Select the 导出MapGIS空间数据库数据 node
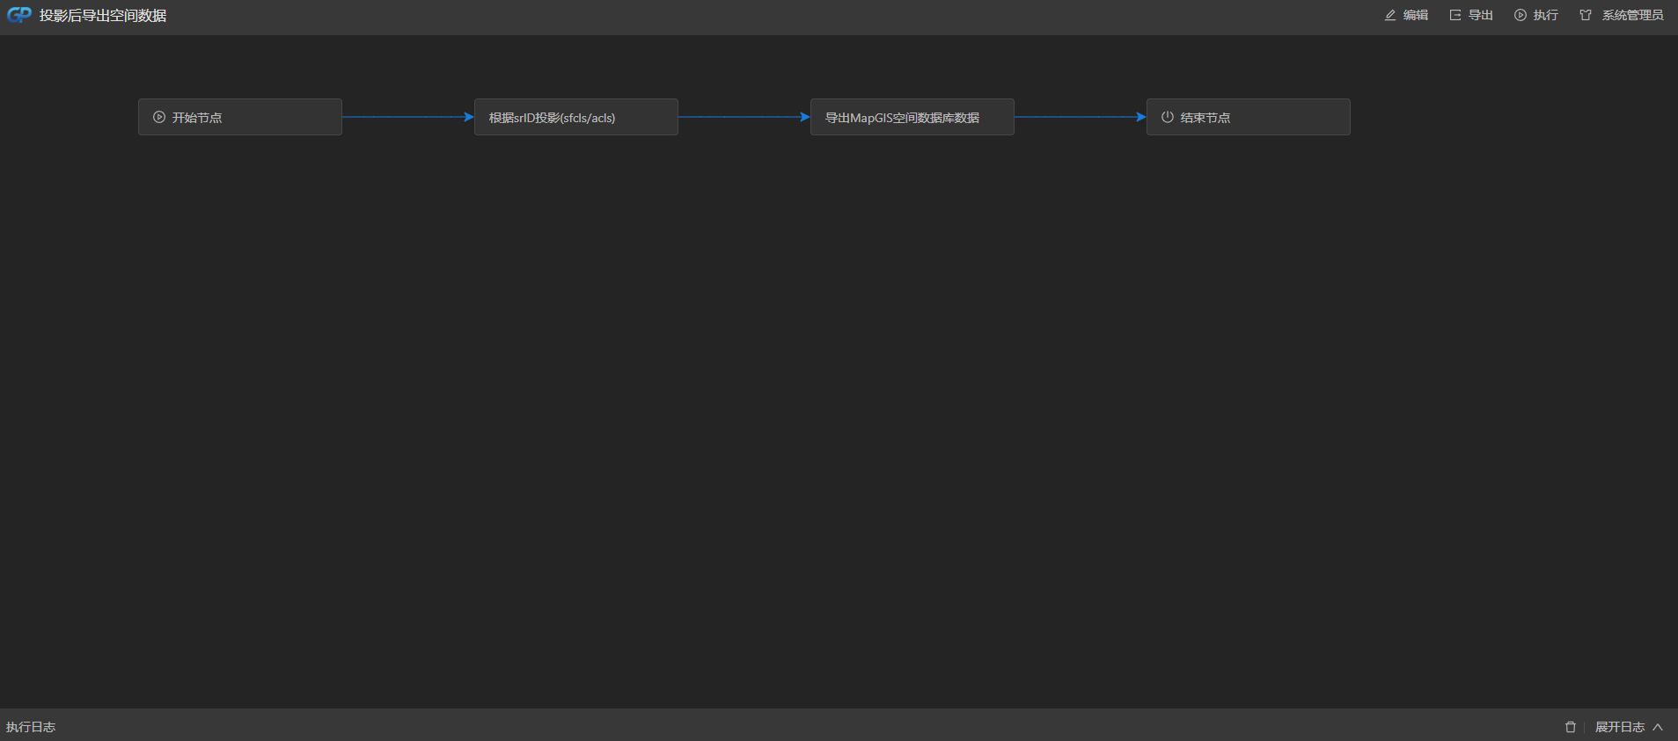The height and width of the screenshot is (741, 1678). click(912, 117)
